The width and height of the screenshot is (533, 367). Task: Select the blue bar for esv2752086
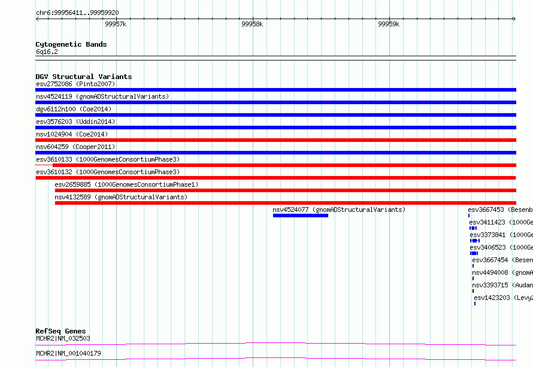(275, 90)
